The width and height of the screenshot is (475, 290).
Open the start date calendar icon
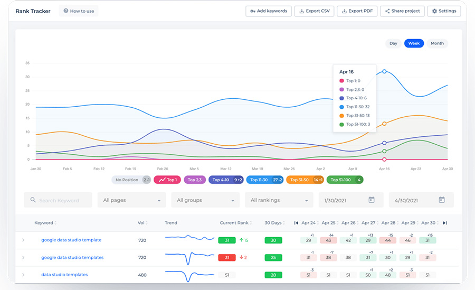[371, 200]
